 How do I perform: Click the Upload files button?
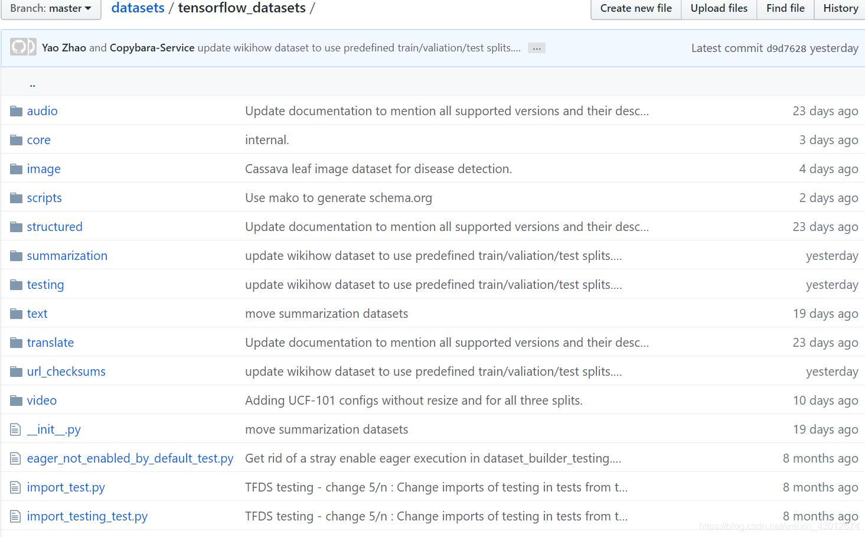click(x=719, y=9)
